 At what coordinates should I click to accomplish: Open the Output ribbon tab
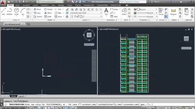pos(69,5)
